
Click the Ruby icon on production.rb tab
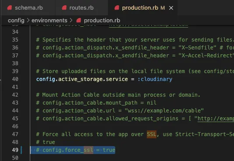[117, 8]
